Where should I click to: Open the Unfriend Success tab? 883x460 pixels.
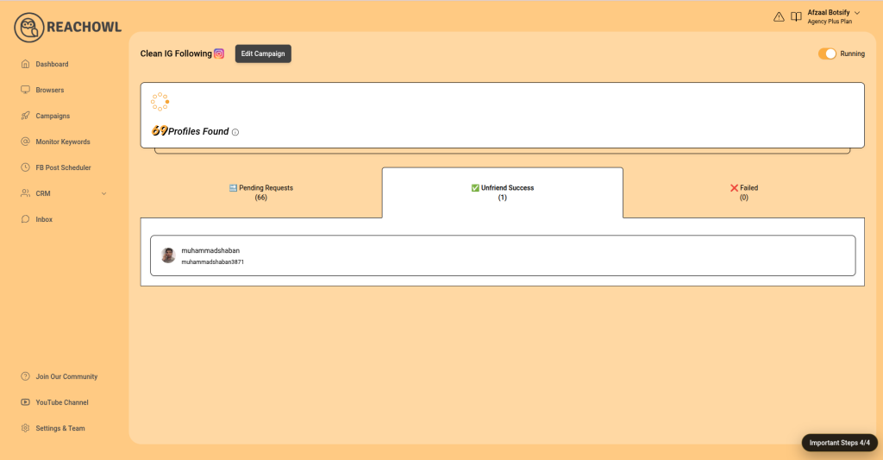[502, 192]
